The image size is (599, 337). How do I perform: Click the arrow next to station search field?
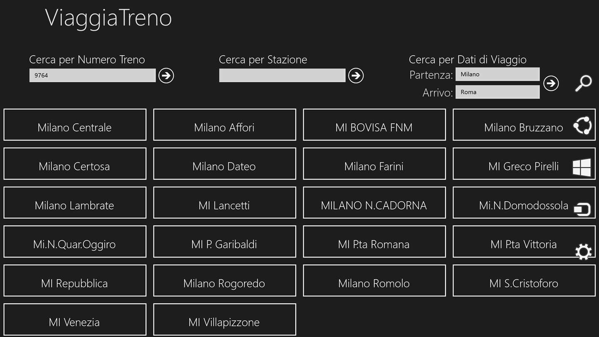tap(356, 76)
